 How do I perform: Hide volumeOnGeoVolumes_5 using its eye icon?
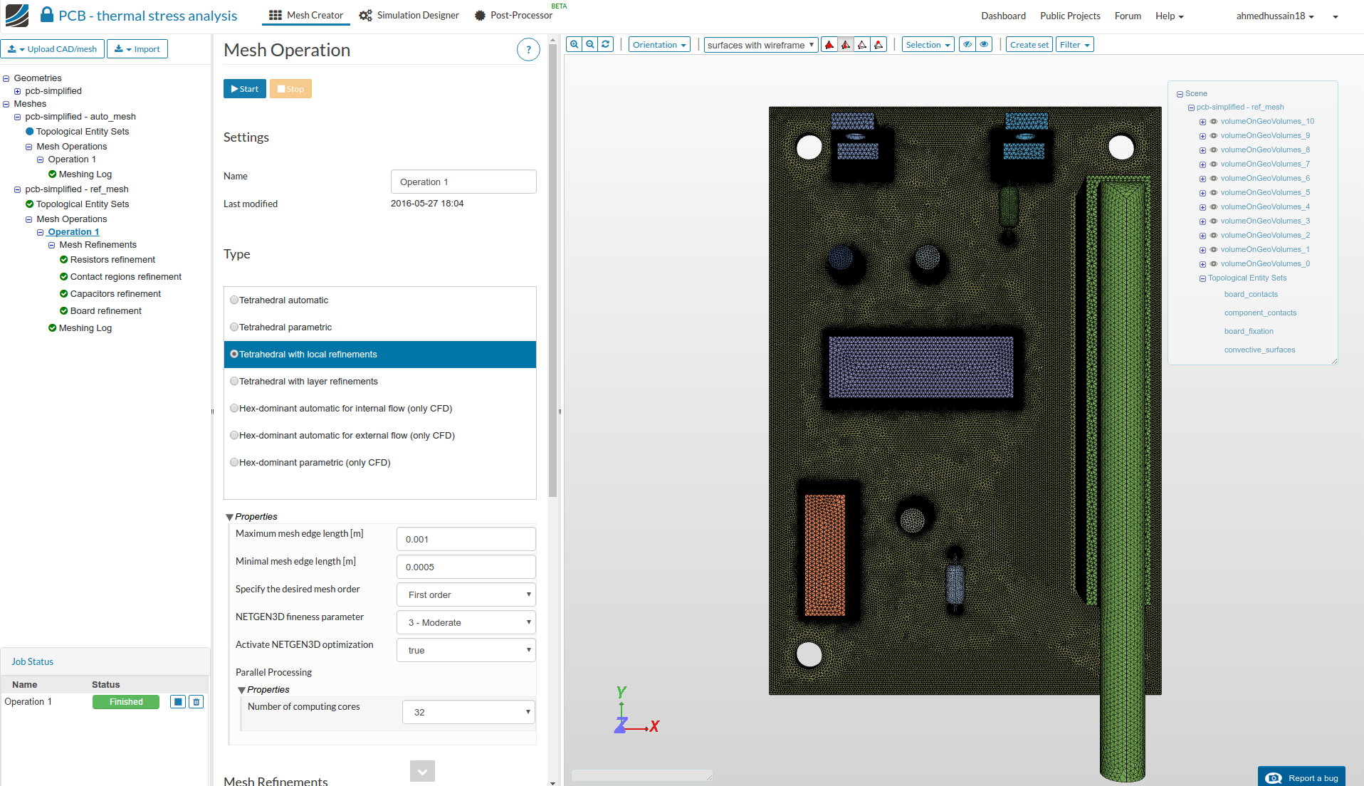pyautogui.click(x=1214, y=193)
